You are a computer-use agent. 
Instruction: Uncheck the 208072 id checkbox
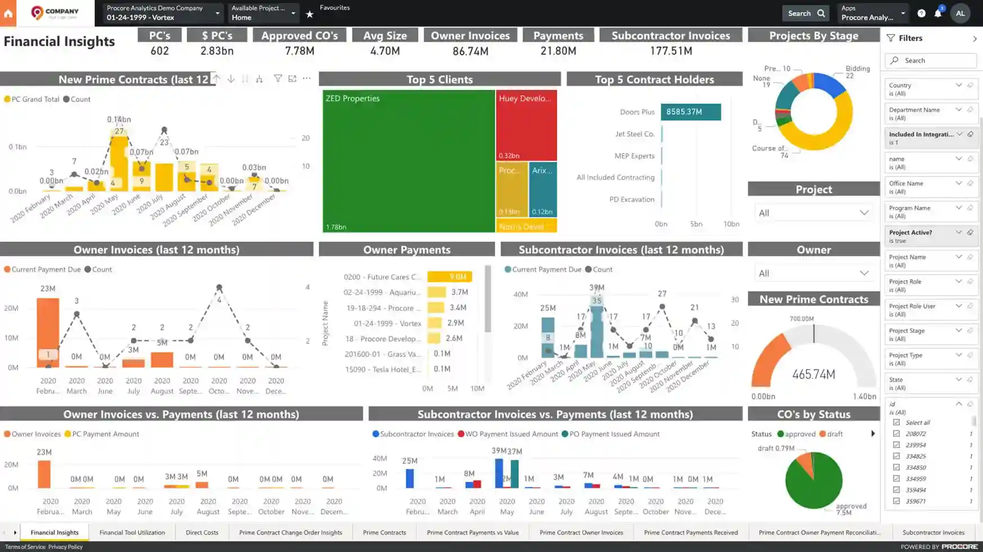(896, 433)
